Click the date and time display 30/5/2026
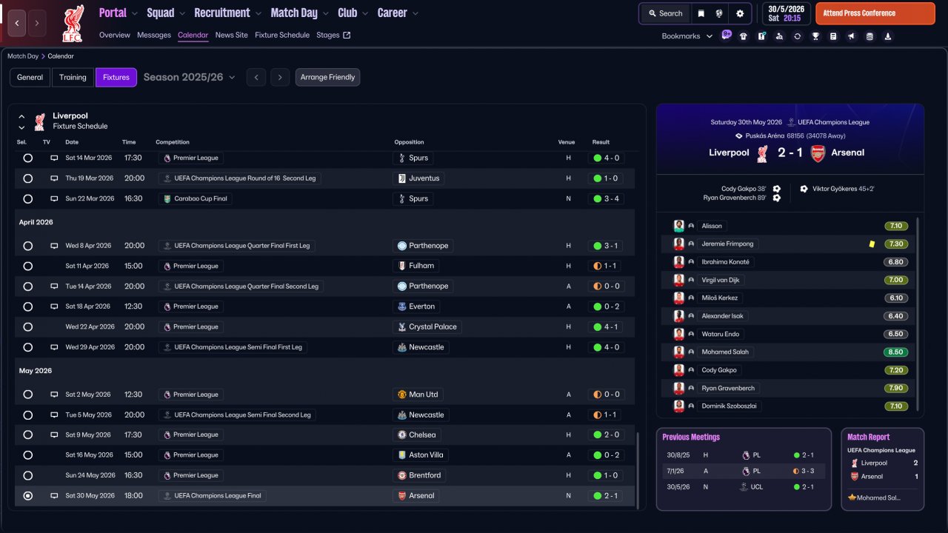 [x=786, y=13]
